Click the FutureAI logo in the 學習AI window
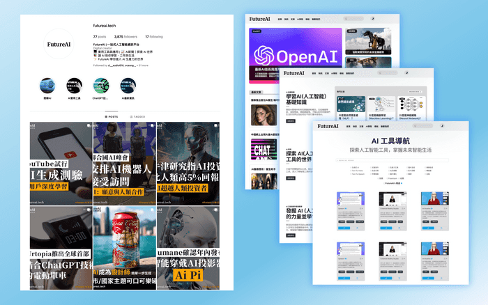This screenshot has width=488, height=305. coord(293,73)
